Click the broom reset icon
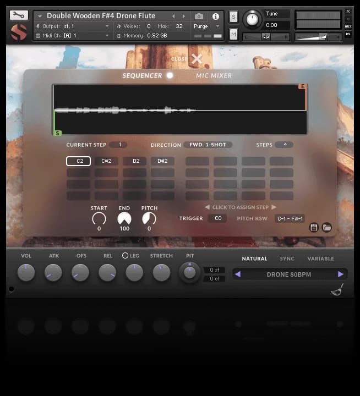This screenshot has height=396, width=360. tap(336, 290)
